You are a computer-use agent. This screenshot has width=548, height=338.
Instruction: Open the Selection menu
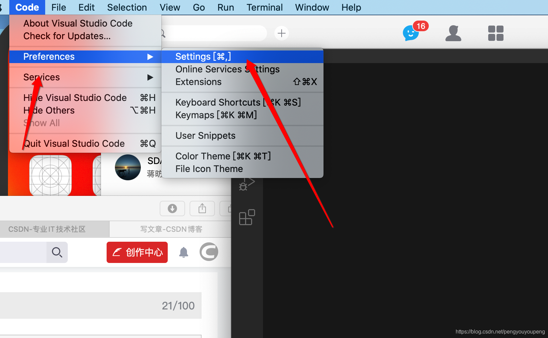pos(127,7)
